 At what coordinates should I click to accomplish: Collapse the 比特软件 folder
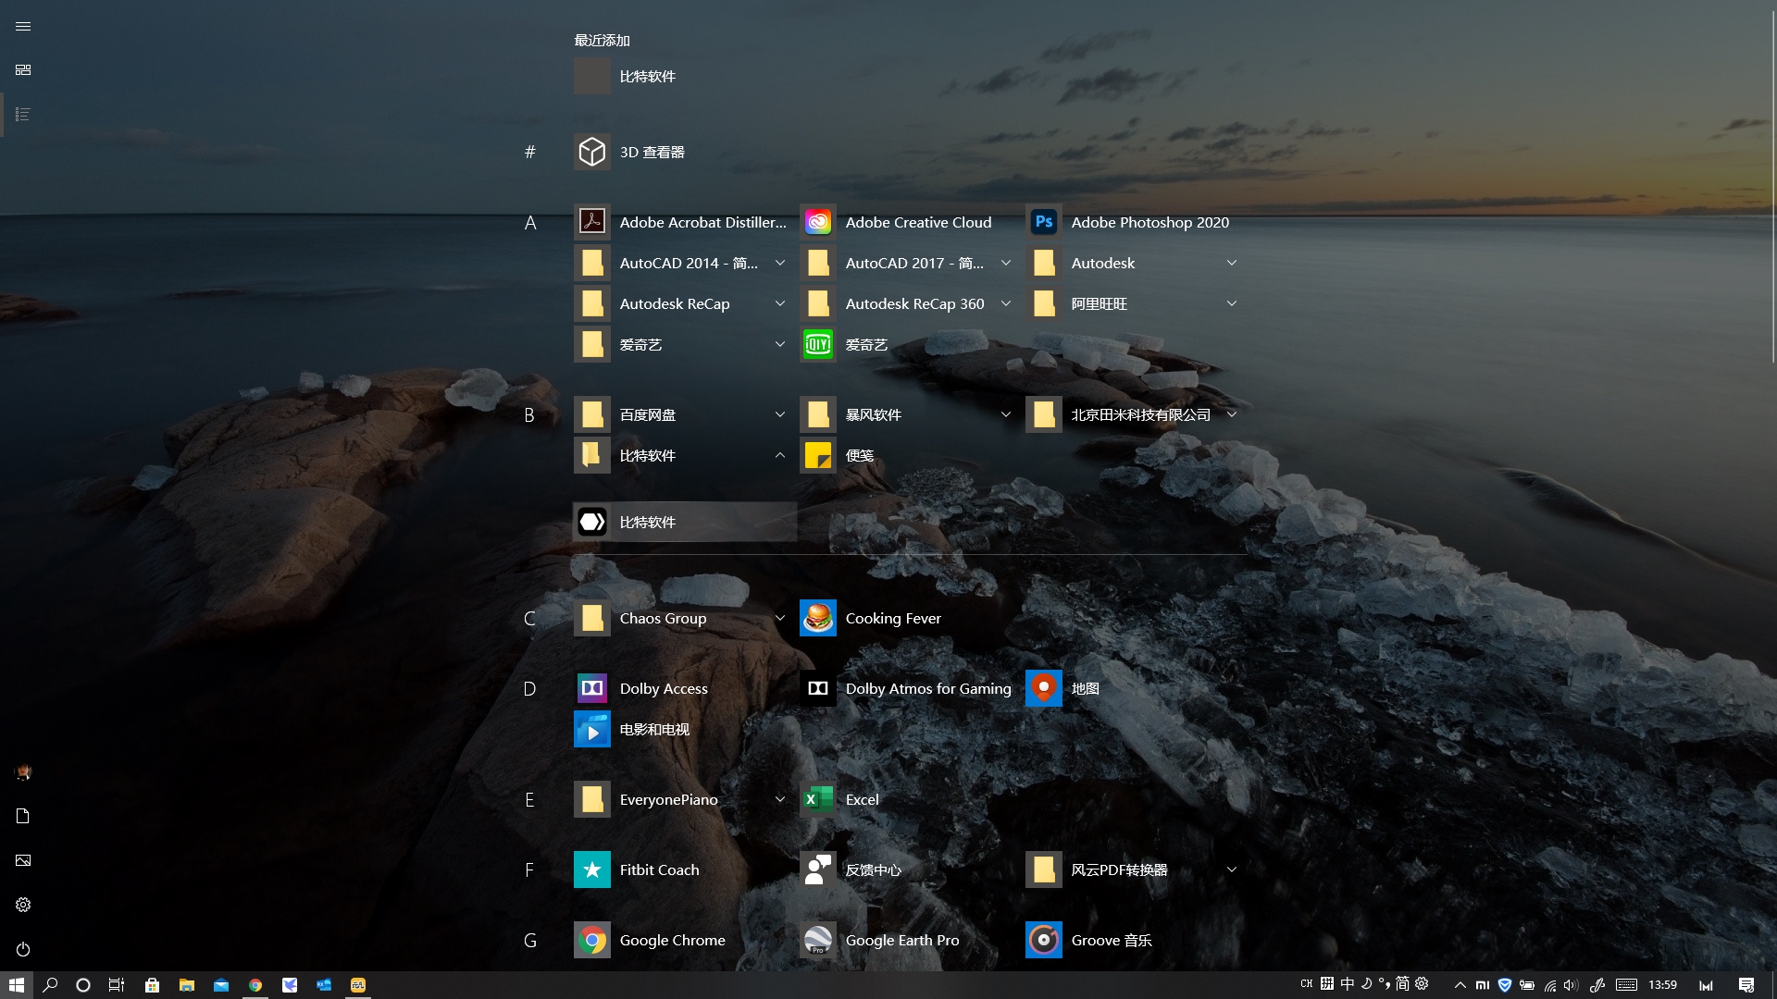tap(779, 455)
